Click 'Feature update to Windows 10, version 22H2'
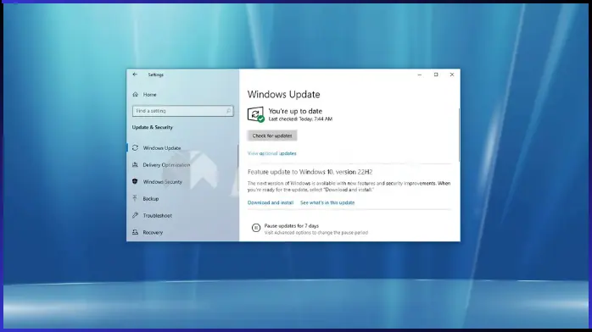The width and height of the screenshot is (592, 332). coord(310,172)
